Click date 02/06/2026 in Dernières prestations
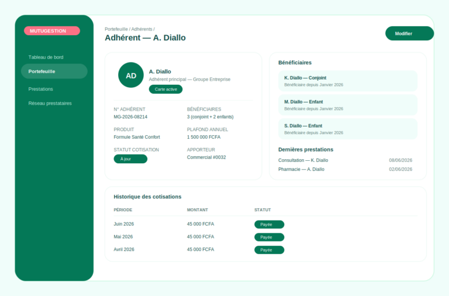The height and width of the screenshot is (296, 449). tap(400, 169)
